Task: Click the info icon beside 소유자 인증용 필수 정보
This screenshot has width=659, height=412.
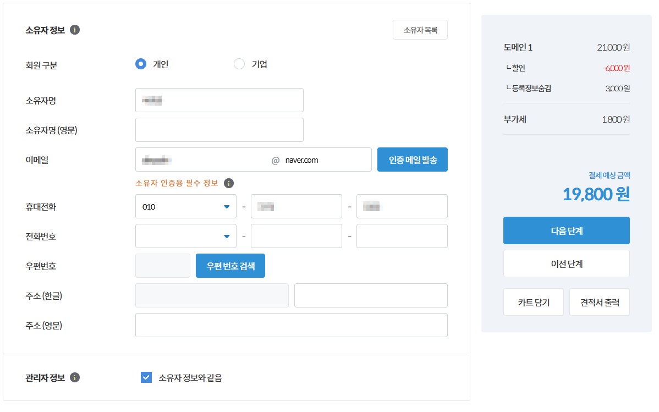Action: point(228,184)
